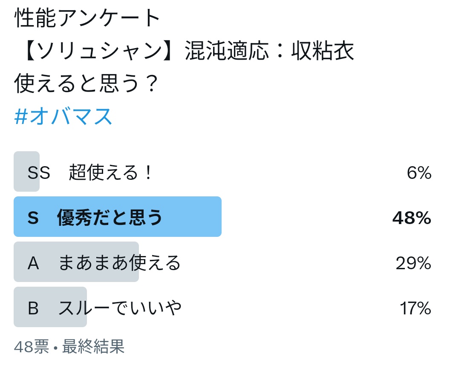The width and height of the screenshot is (453, 377).
Task: Select the A まあまあ使える poll option
Action: tap(119, 263)
